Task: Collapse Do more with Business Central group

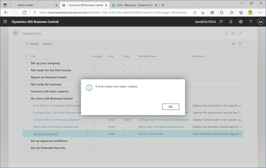Action: coord(26,99)
